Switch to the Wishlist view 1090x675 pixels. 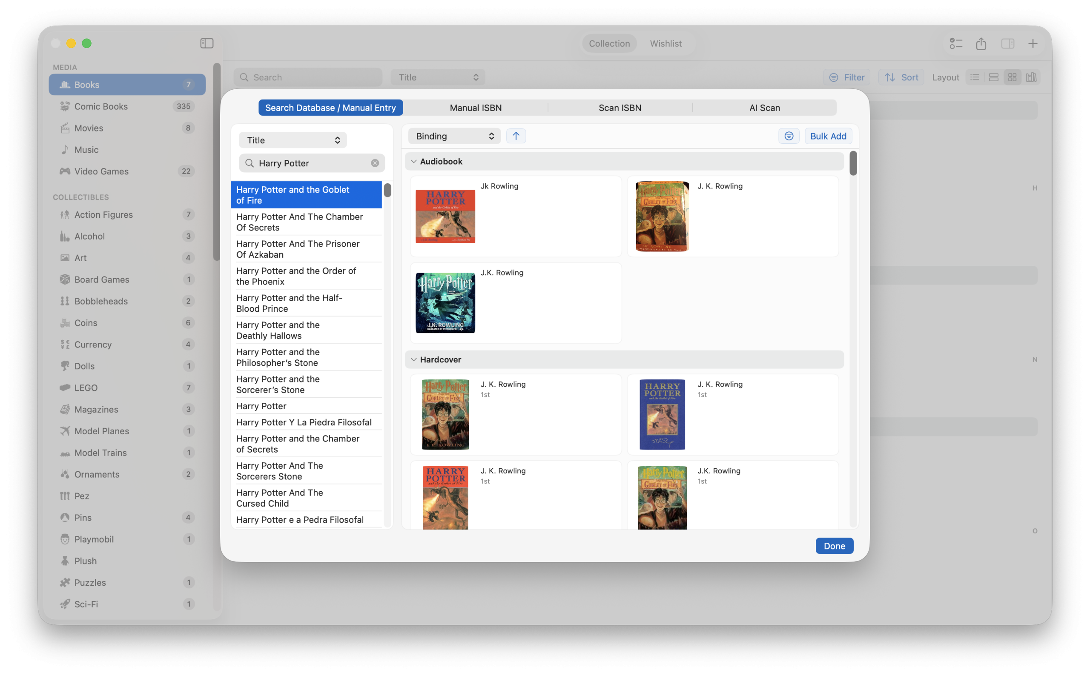(x=665, y=43)
